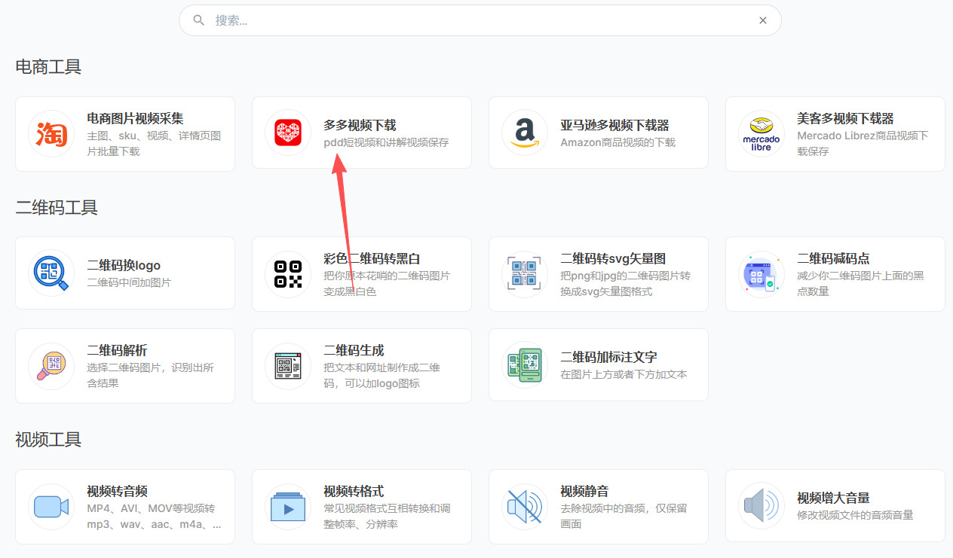Image resolution: width=953 pixels, height=558 pixels.
Task: Click the black QR code icon for 彩色二维码转黑白
Action: point(288,274)
